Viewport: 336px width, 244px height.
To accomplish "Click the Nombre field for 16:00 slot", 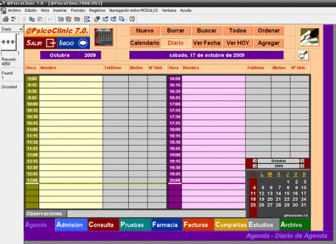I will 213,78.
